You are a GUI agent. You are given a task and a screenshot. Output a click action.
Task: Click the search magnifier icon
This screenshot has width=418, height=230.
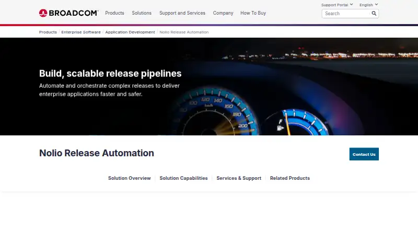(x=374, y=14)
